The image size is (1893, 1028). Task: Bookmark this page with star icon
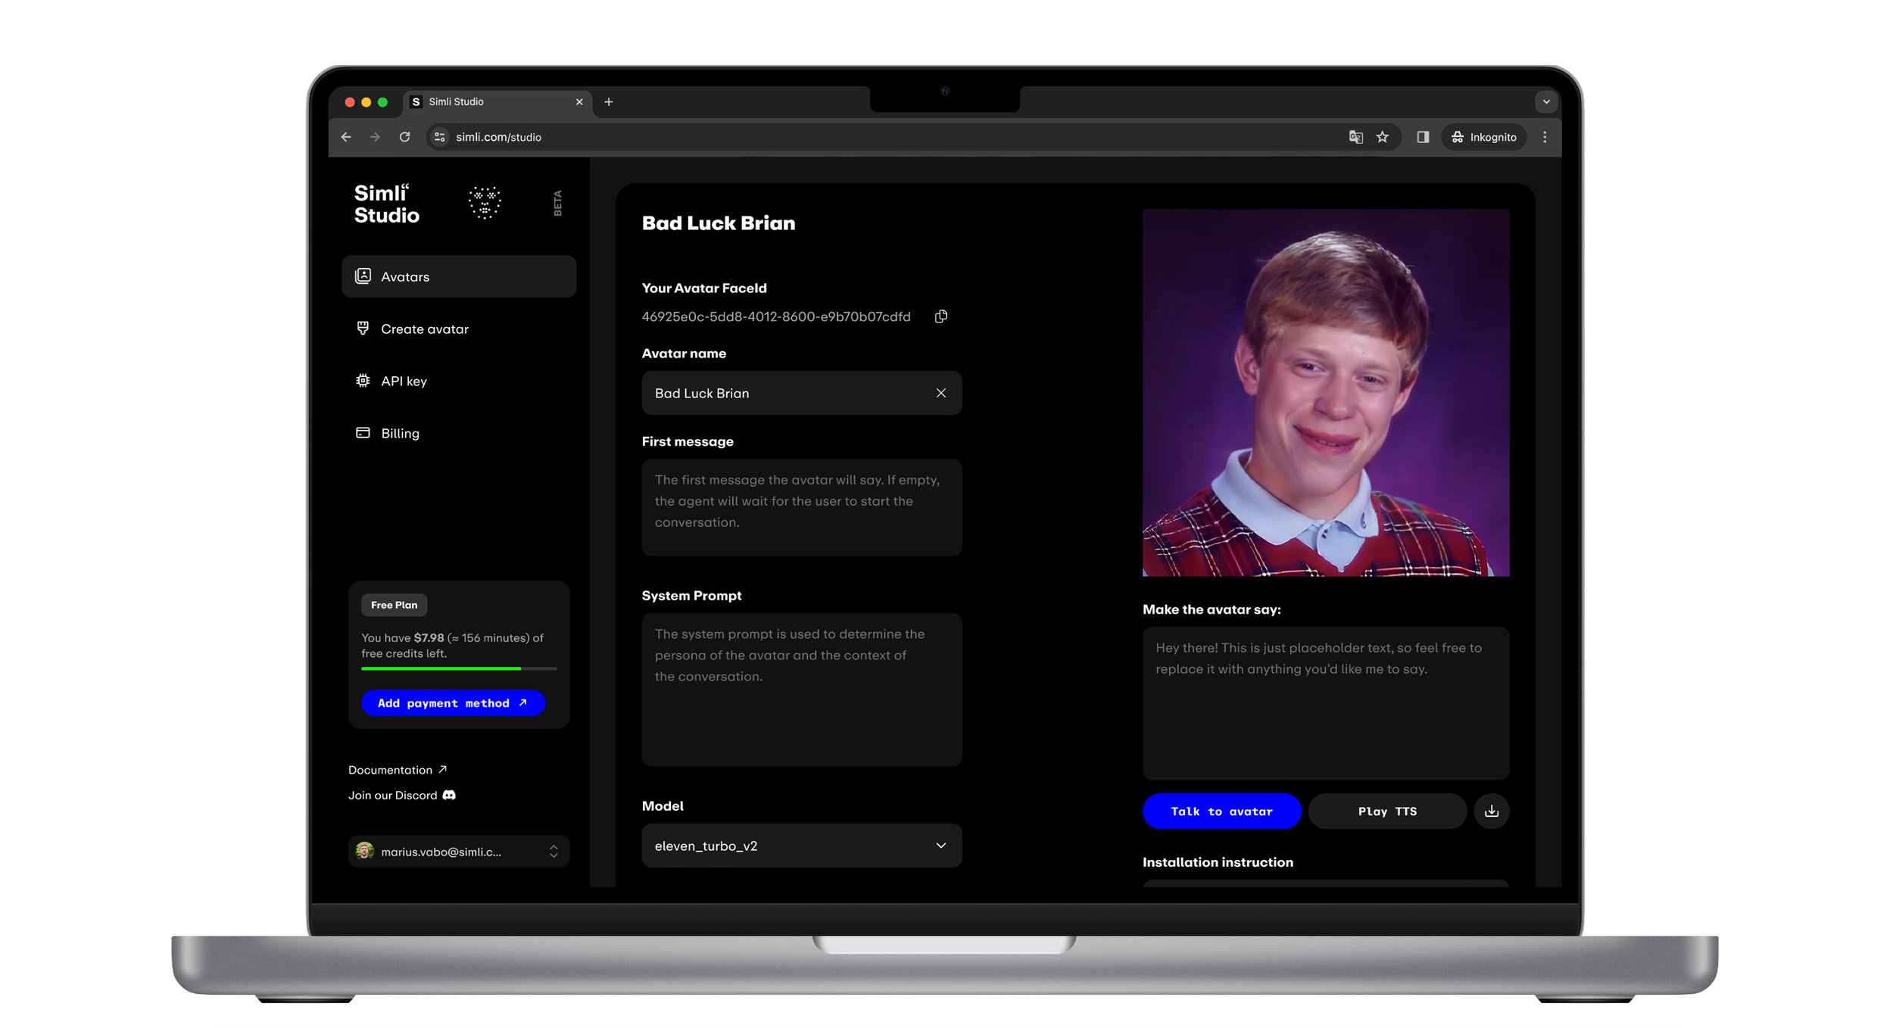[1383, 137]
